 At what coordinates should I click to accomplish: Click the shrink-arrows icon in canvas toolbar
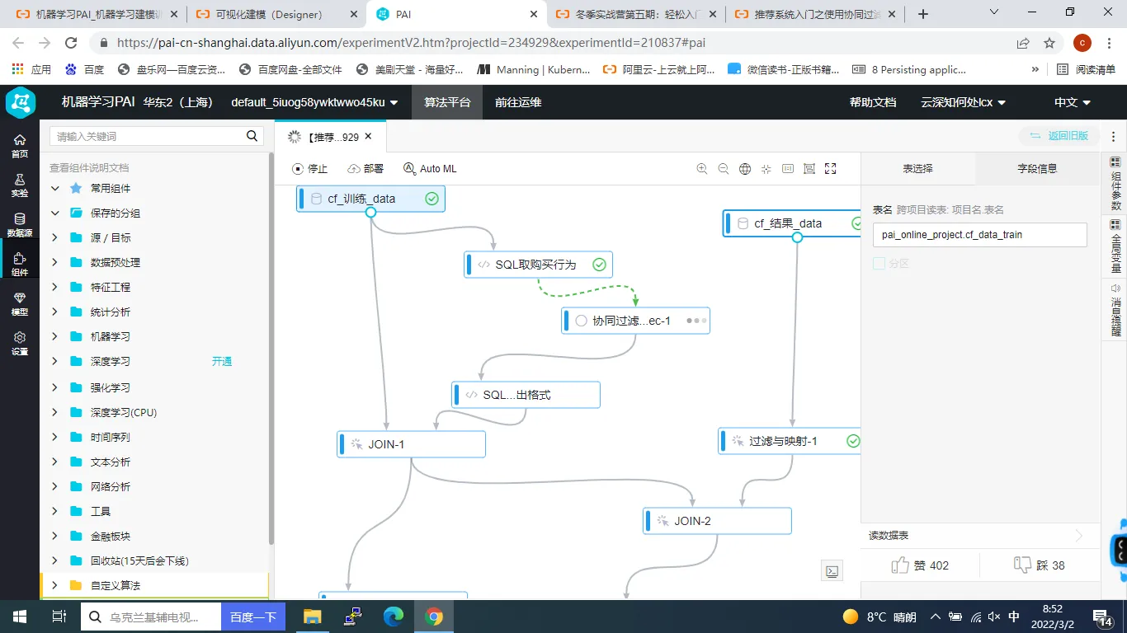(x=766, y=168)
